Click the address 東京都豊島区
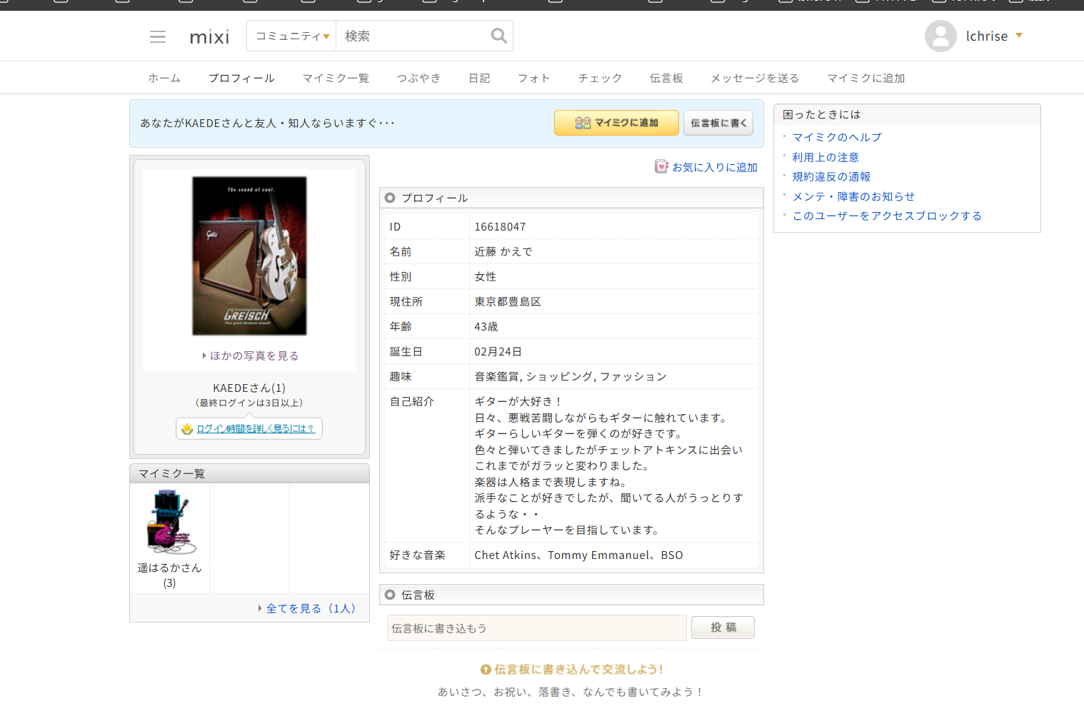The image size is (1084, 706). click(x=508, y=301)
